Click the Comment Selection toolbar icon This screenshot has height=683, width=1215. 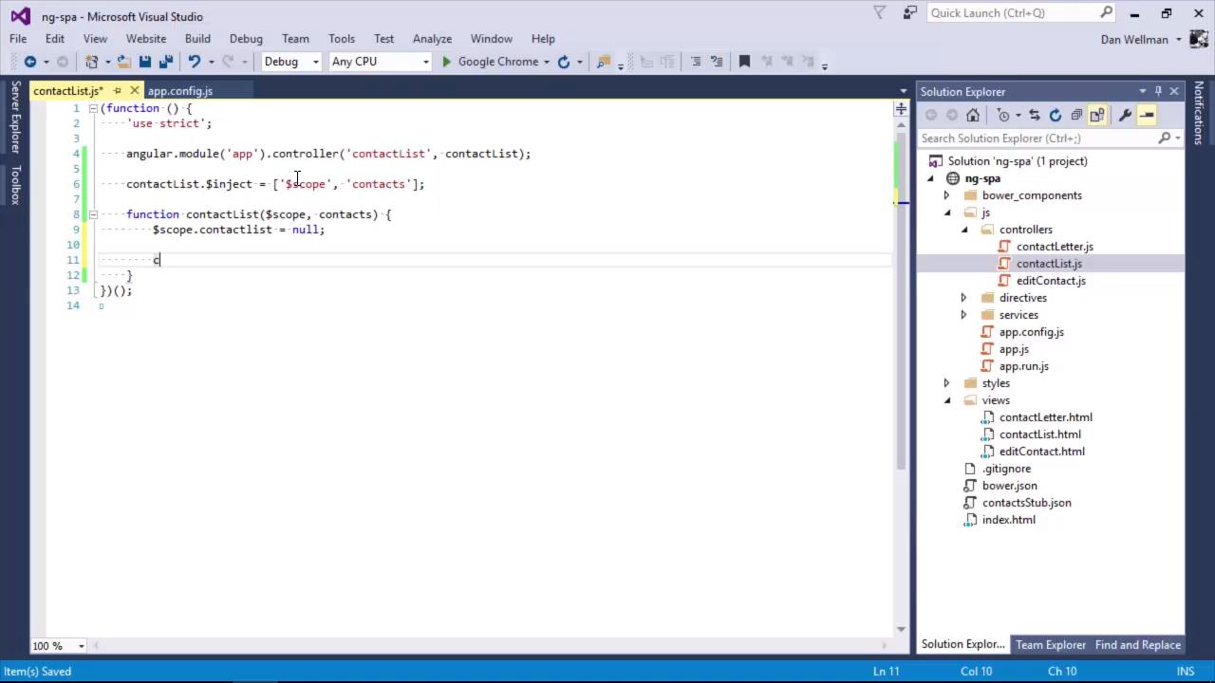point(696,62)
